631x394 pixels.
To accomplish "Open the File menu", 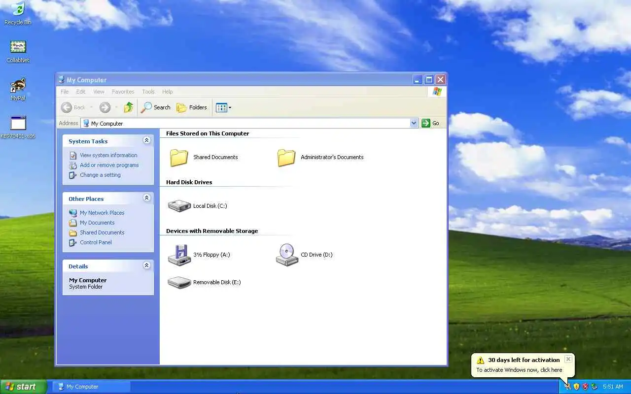I will (x=65, y=92).
